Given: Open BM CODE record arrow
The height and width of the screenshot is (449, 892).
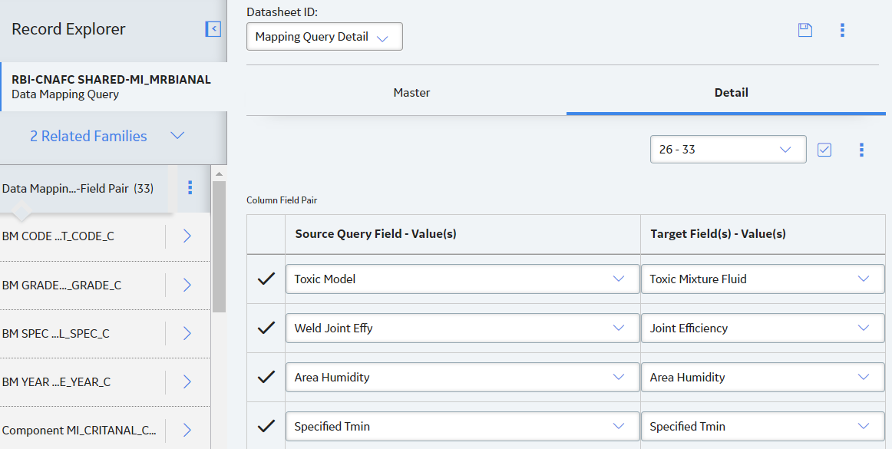Looking at the screenshot, I should click(187, 236).
